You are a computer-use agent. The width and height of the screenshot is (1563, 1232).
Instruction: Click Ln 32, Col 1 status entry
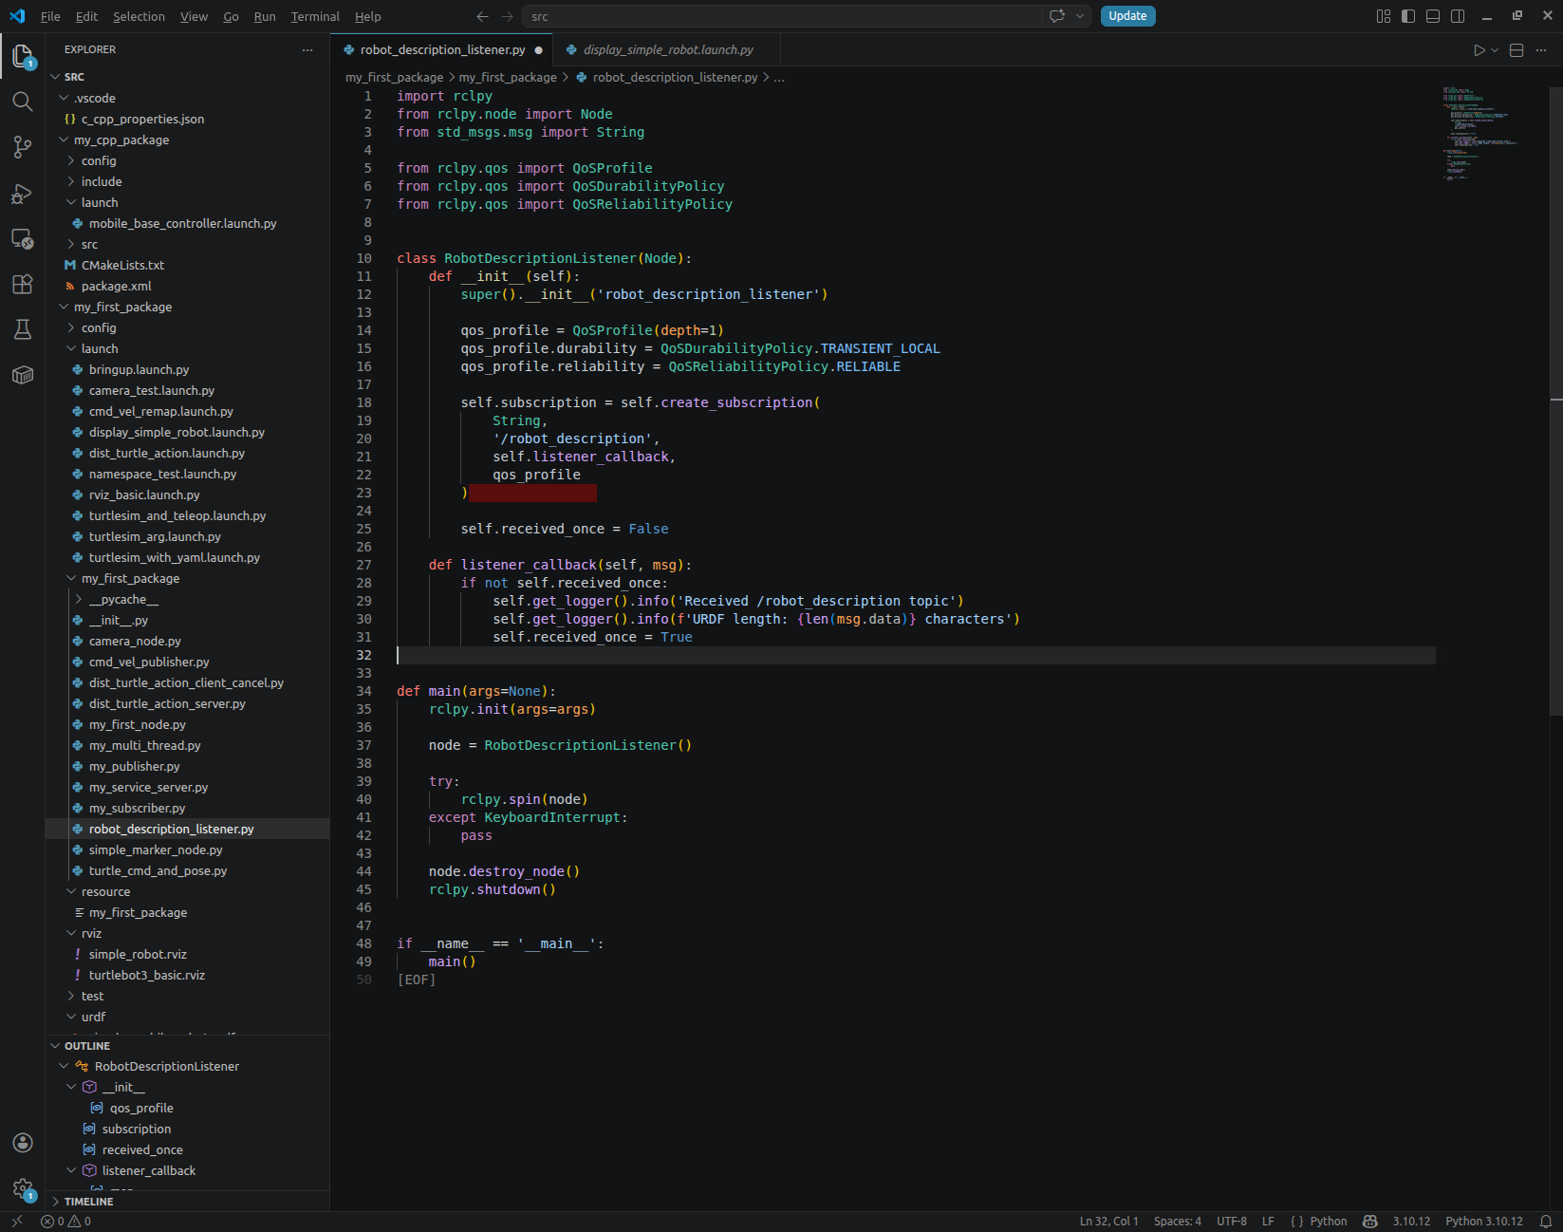click(1108, 1222)
